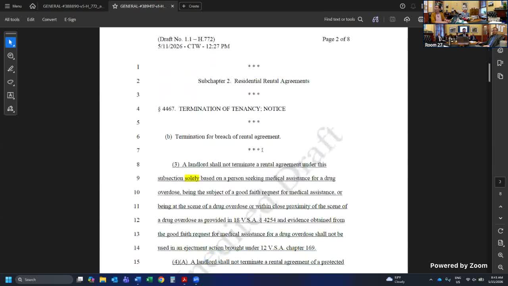Open File Explorer from the taskbar
508x286 pixels.
tap(103, 280)
